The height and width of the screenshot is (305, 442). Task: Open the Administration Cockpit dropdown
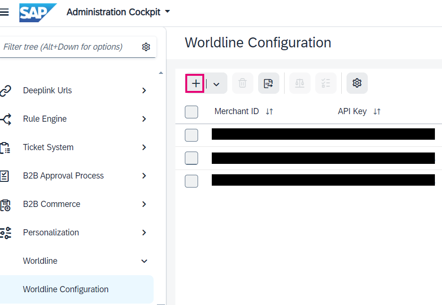pyautogui.click(x=118, y=12)
